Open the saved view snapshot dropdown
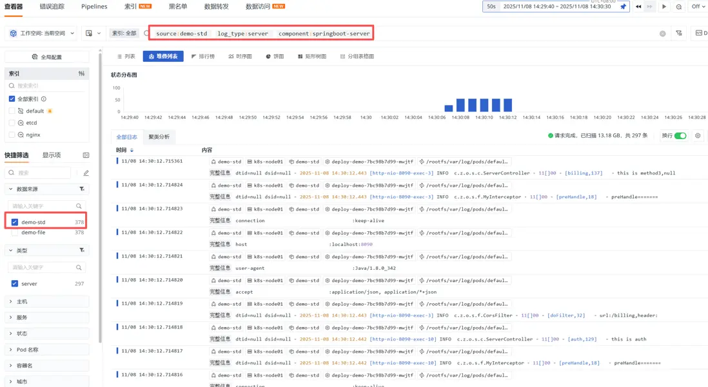 pyautogui.click(x=93, y=33)
